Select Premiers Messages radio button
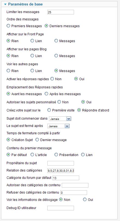This screenshot has height=221, width=120. [8, 26]
